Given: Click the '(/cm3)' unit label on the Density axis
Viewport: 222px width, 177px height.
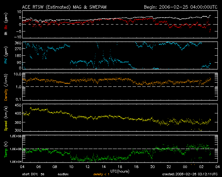Looking at the screenshot, I should pyautogui.click(x=6, y=80).
